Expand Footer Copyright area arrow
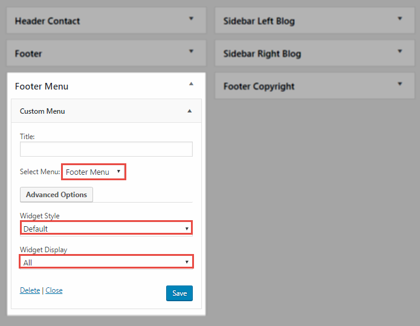 tap(399, 84)
